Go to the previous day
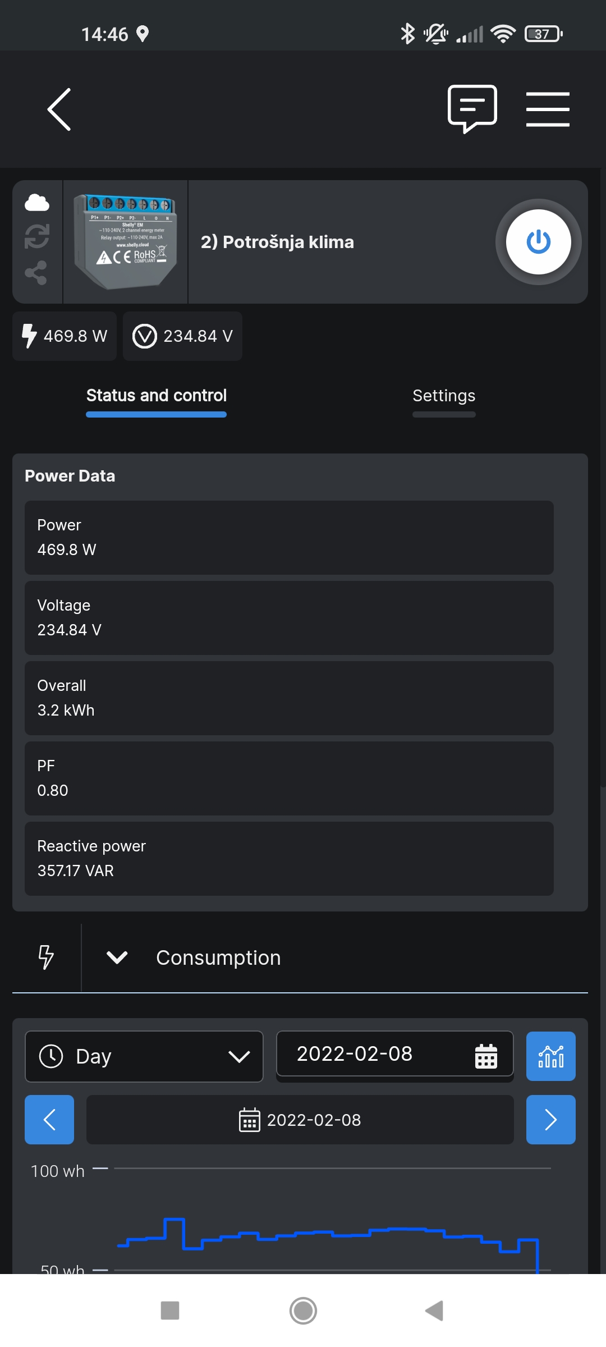 click(49, 1120)
